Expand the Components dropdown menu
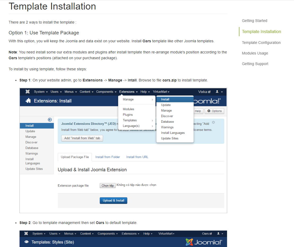The width and height of the screenshot is (294, 247). click(106, 92)
